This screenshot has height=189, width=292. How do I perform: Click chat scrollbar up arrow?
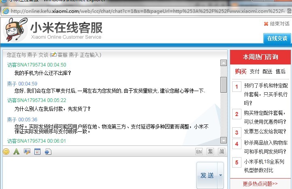coord(224,63)
